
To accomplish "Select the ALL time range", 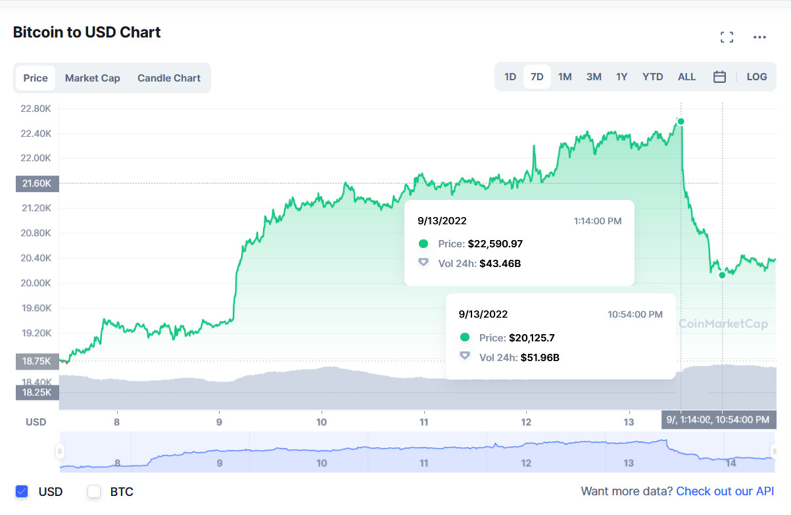I will [686, 77].
